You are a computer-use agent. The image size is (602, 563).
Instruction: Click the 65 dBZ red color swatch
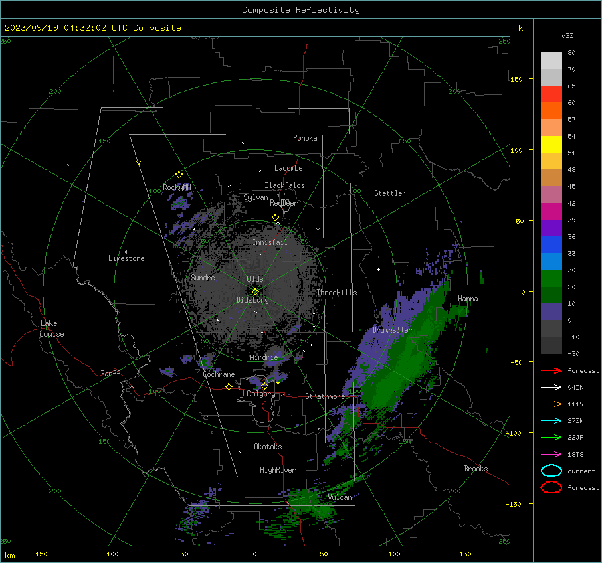coord(551,94)
